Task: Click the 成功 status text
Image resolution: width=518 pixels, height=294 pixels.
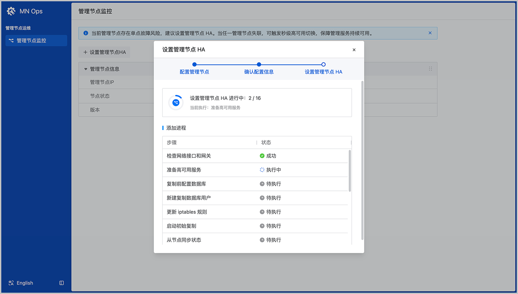Action: click(271, 156)
